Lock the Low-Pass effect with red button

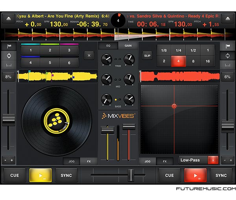pyautogui.click(x=213, y=160)
